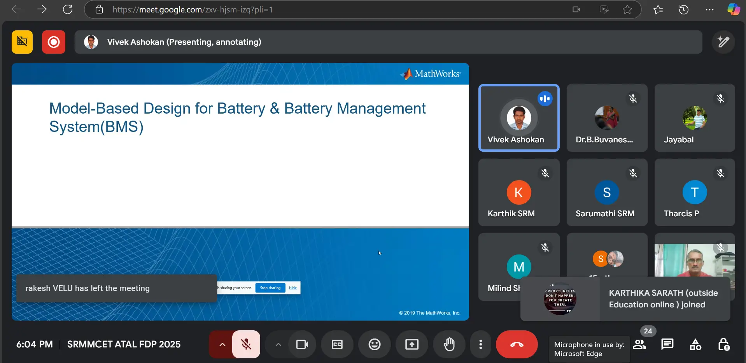
Task: Click the red recording indicator icon
Action: click(54, 42)
